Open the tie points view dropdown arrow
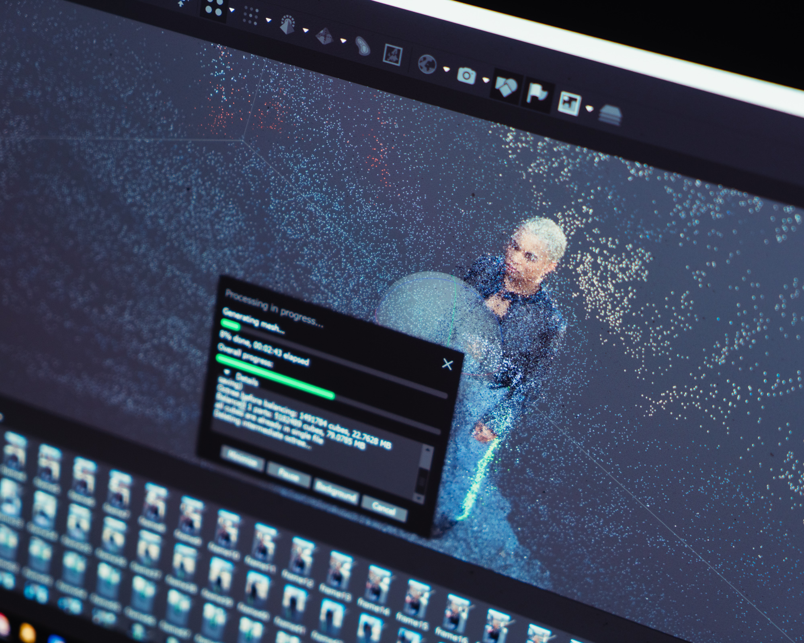The image size is (804, 643). [x=232, y=10]
